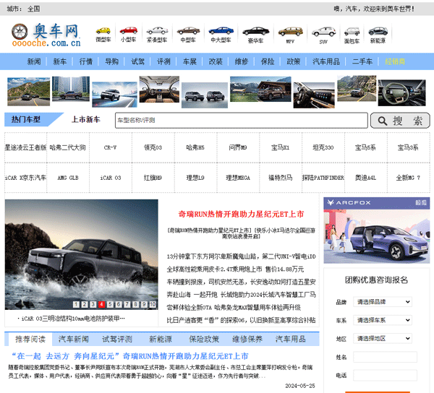This screenshot has height=393, width=434.
Task: Open the 新闻 navigation menu item
Action: (x=34, y=61)
